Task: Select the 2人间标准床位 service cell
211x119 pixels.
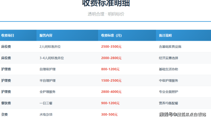Action: [50, 47]
